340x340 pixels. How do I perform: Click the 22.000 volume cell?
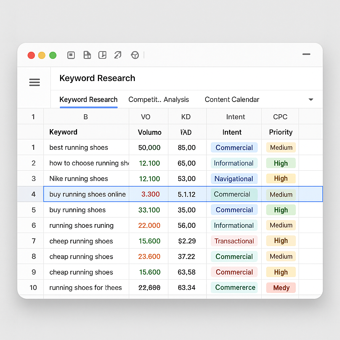pyautogui.click(x=148, y=225)
